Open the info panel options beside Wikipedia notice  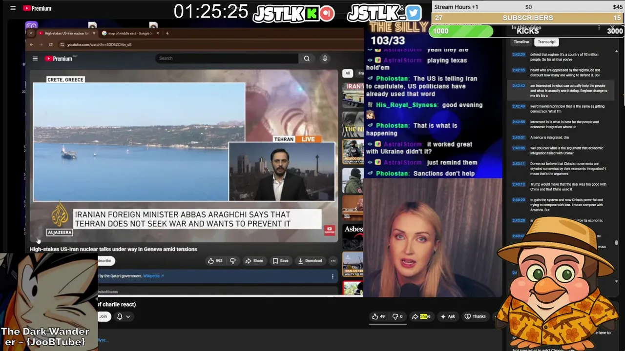pos(333,276)
